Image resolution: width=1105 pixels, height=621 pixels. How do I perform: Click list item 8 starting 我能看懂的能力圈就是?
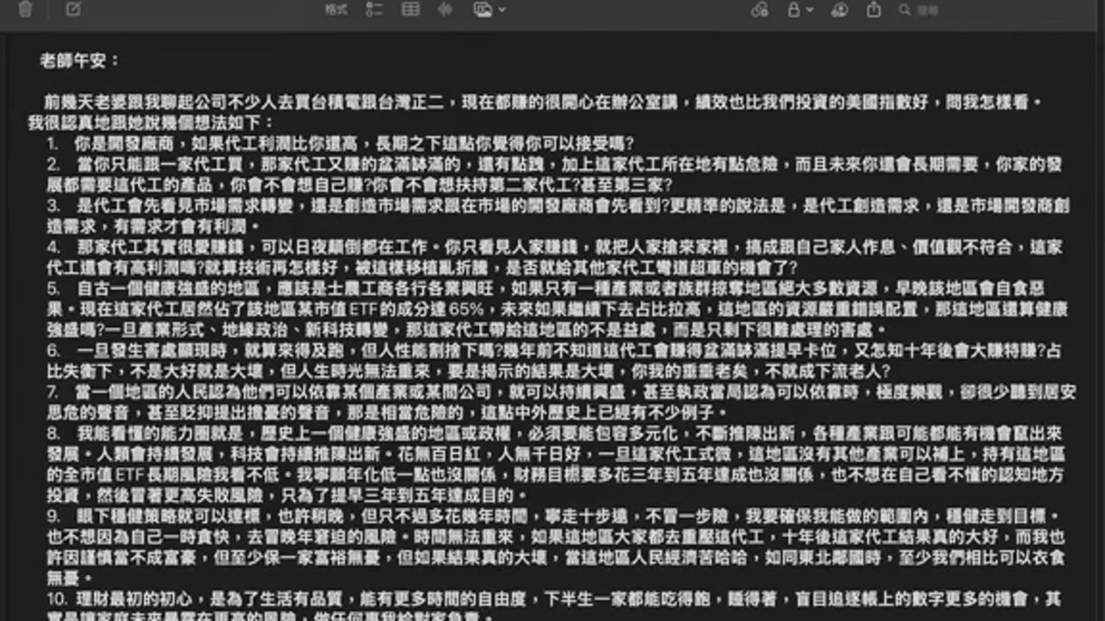tap(557, 464)
